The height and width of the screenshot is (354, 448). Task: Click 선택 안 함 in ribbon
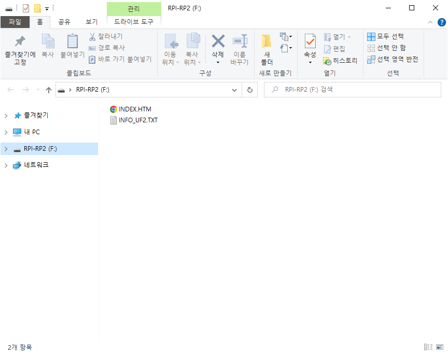[x=387, y=48]
